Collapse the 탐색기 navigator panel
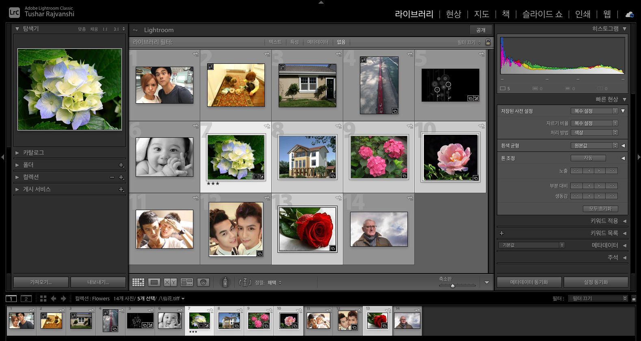Viewport: 641px width, 341px height. pos(17,29)
